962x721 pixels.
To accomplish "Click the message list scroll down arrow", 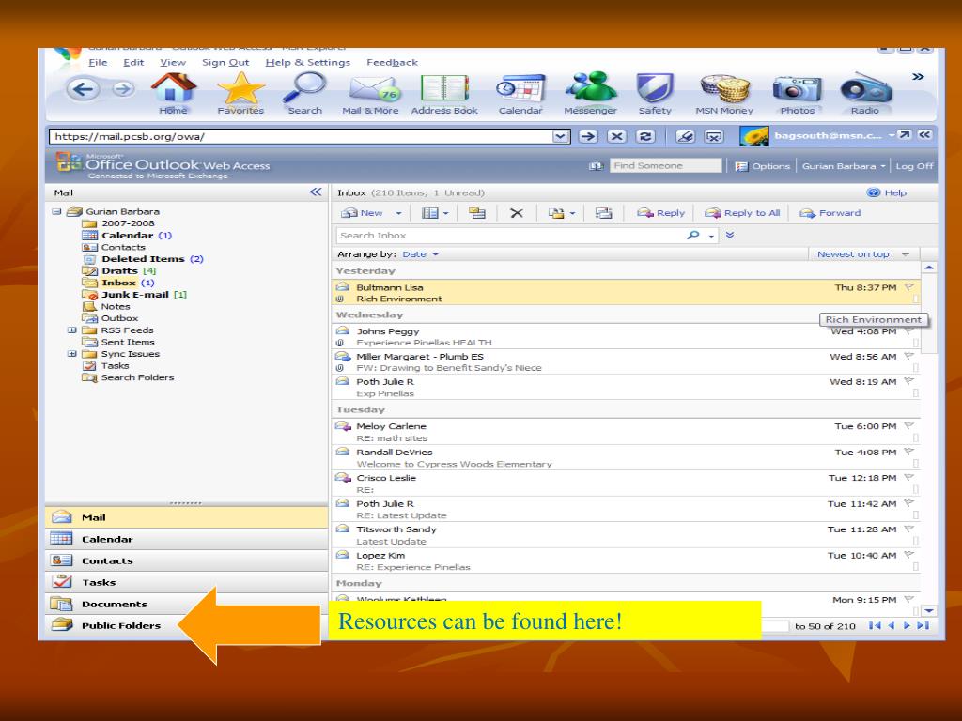I will (x=929, y=610).
